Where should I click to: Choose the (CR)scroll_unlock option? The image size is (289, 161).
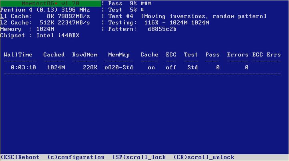(x=204, y=157)
